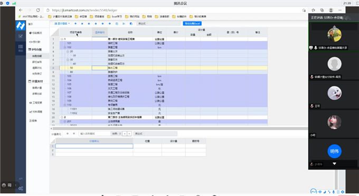Open the list icon section in the dark sidebar

pos(21,48)
